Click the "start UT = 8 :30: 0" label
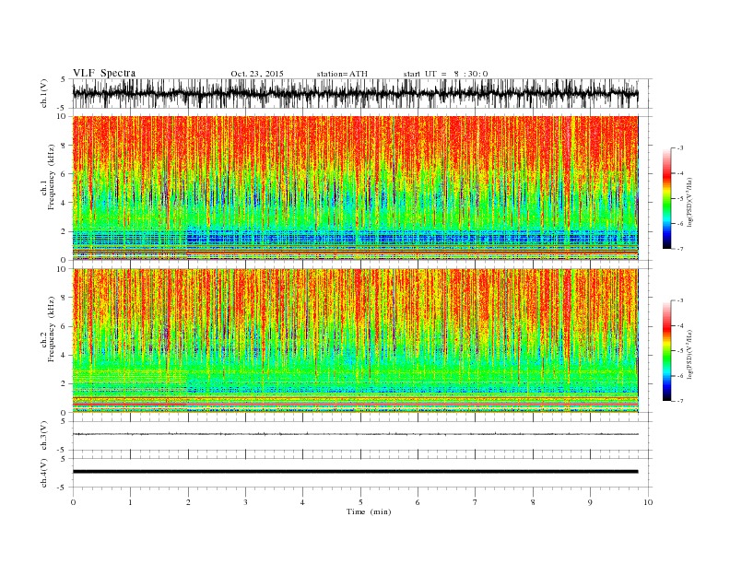The image size is (730, 564). tap(445, 74)
